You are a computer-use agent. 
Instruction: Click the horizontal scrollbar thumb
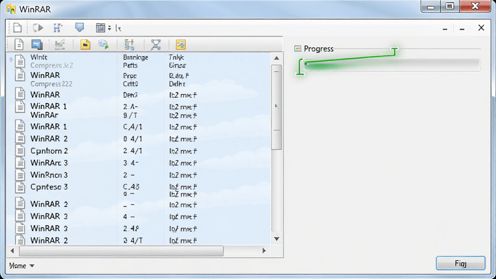click(x=122, y=251)
